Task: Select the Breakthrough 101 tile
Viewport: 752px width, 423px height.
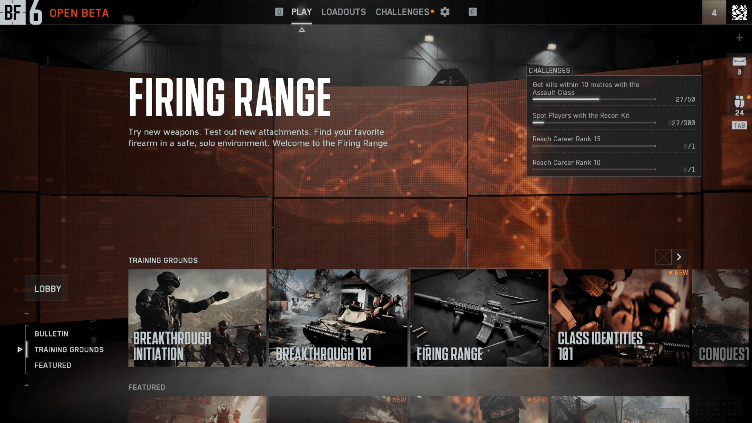Action: (x=338, y=318)
